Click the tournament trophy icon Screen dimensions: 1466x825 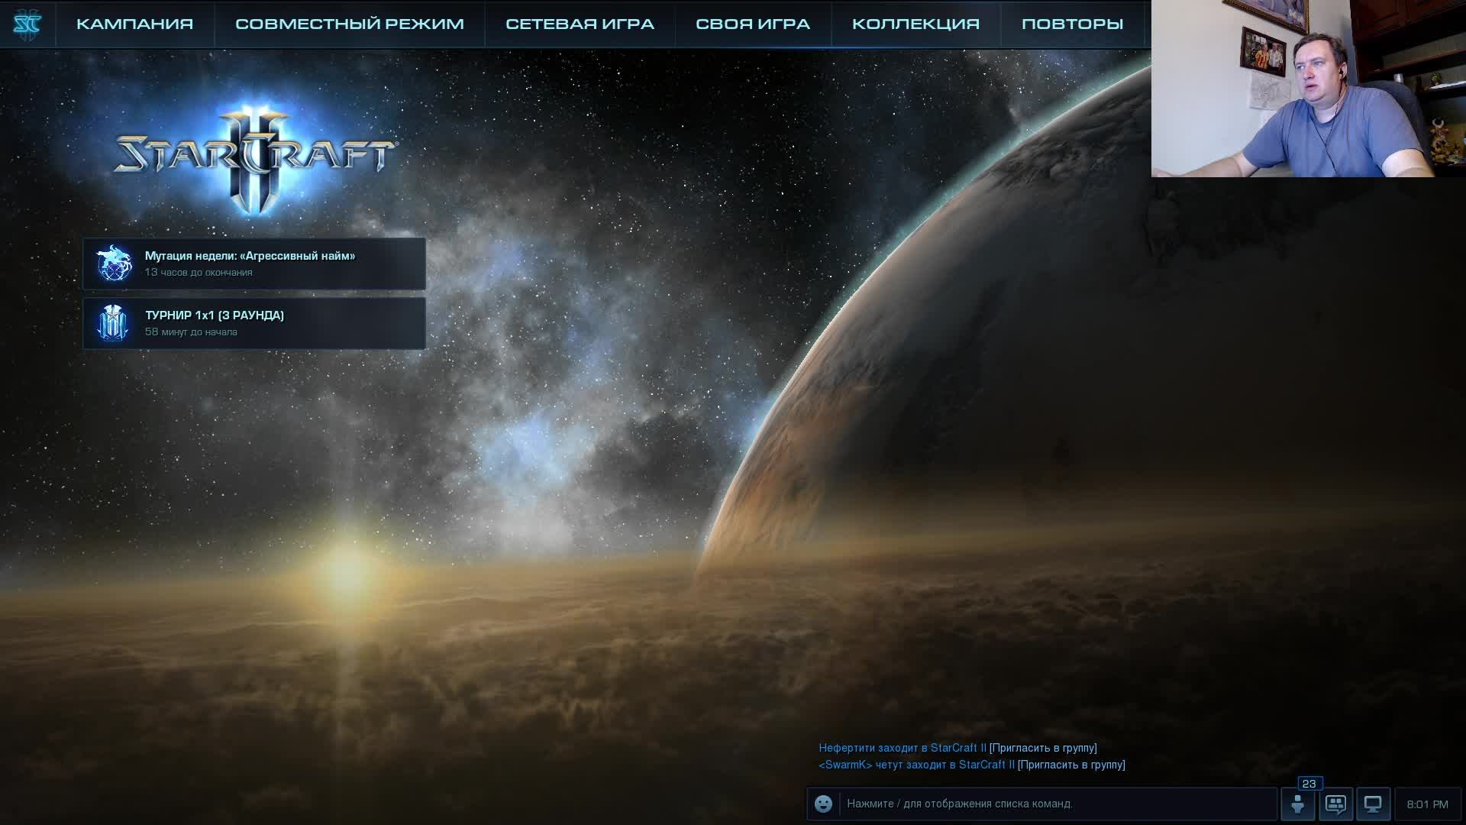point(113,323)
